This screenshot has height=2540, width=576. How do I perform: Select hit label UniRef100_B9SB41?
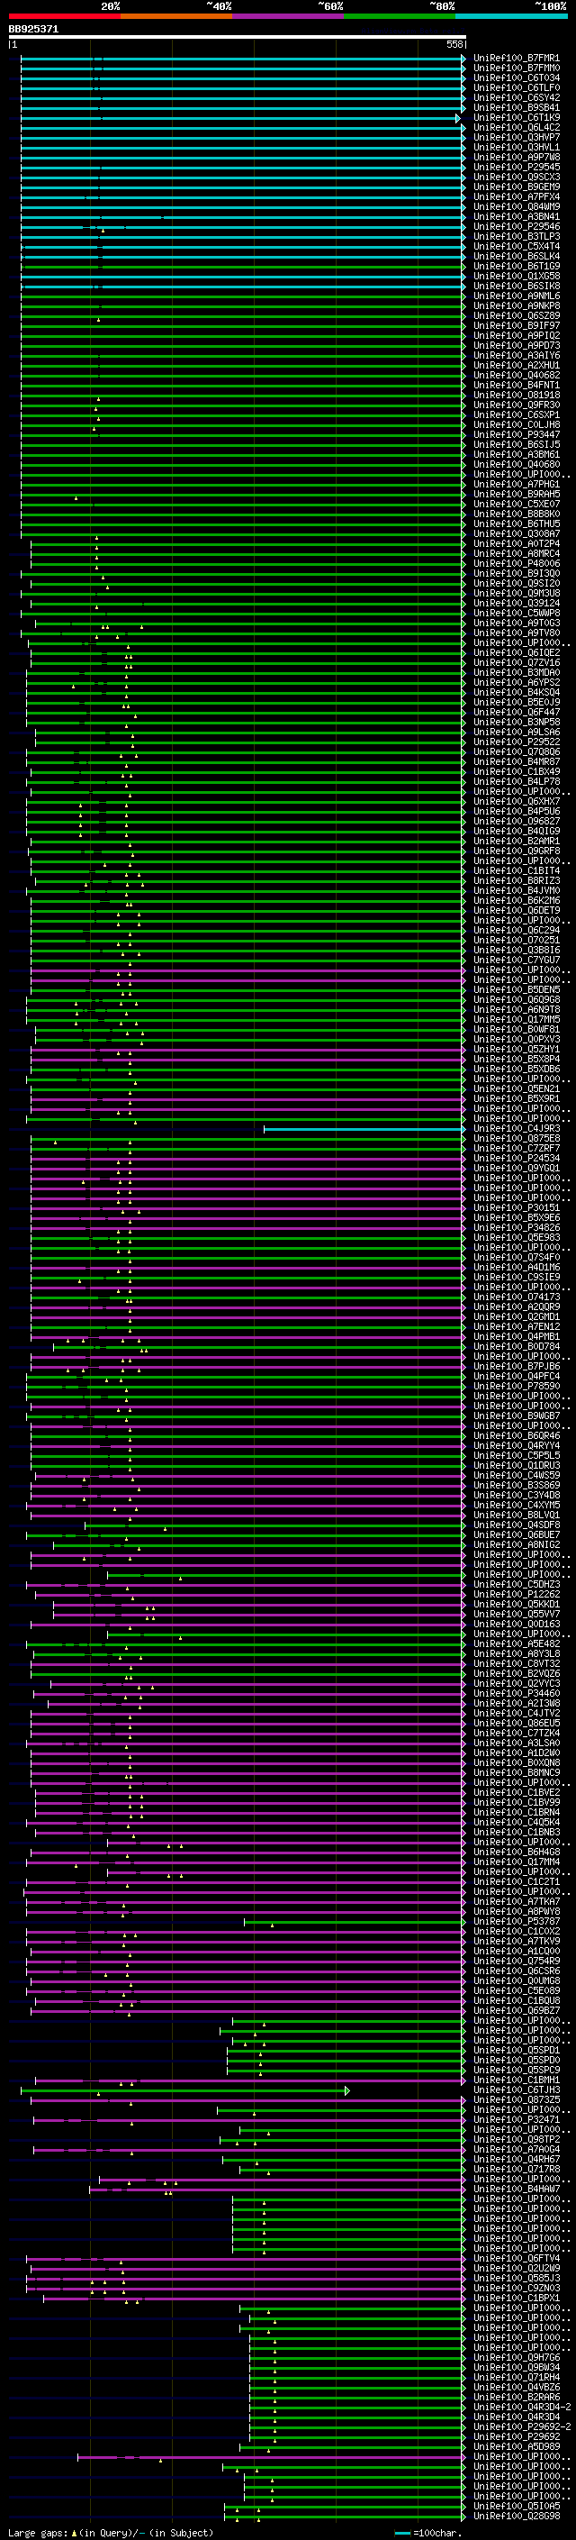click(516, 107)
